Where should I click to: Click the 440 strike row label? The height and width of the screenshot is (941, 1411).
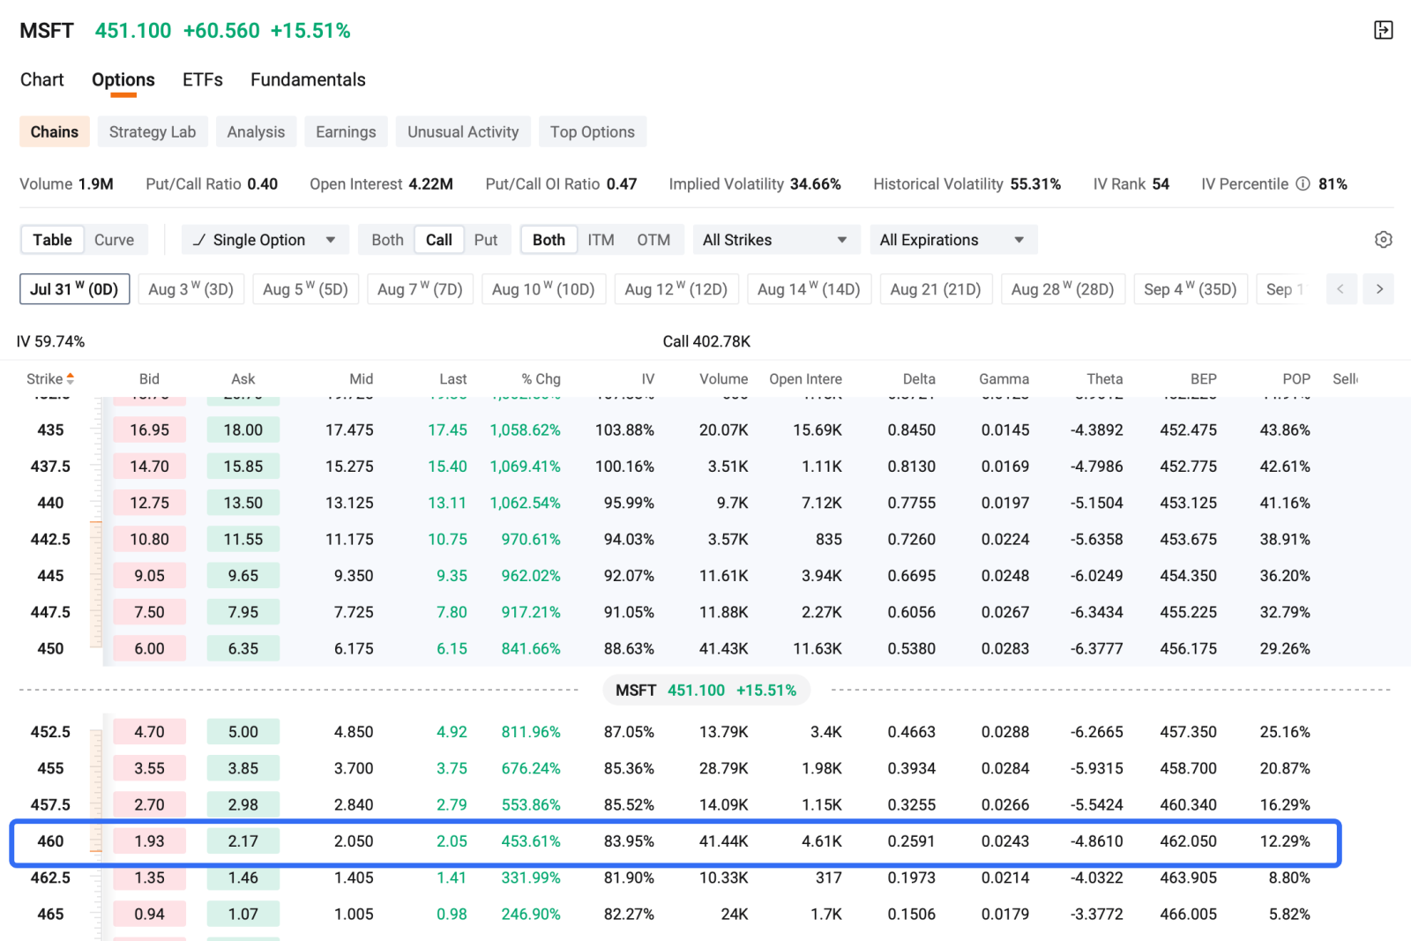50,504
